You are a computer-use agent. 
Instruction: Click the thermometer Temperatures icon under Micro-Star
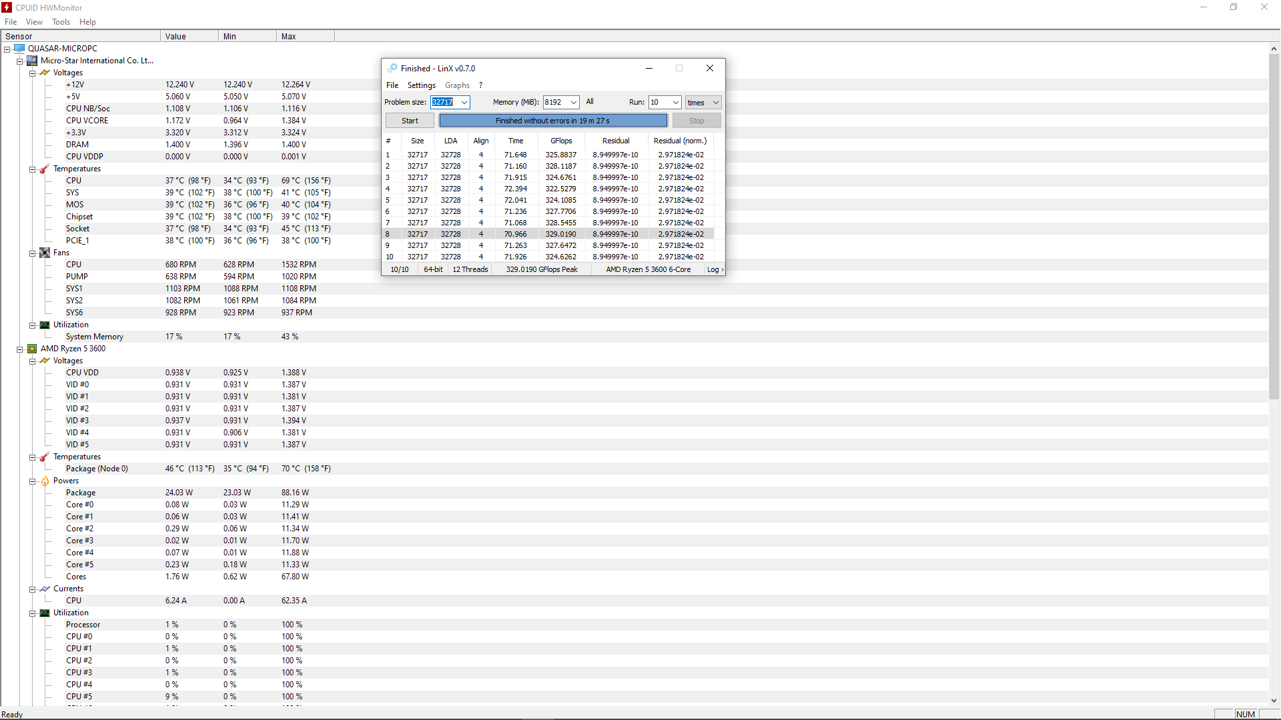[x=45, y=169]
